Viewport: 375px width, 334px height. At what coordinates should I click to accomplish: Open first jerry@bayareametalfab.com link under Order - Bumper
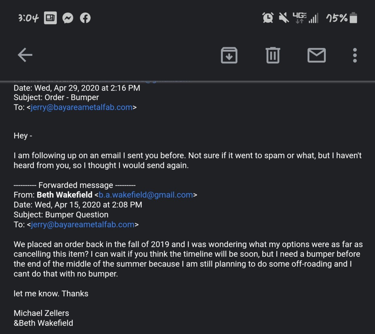tap(82, 107)
